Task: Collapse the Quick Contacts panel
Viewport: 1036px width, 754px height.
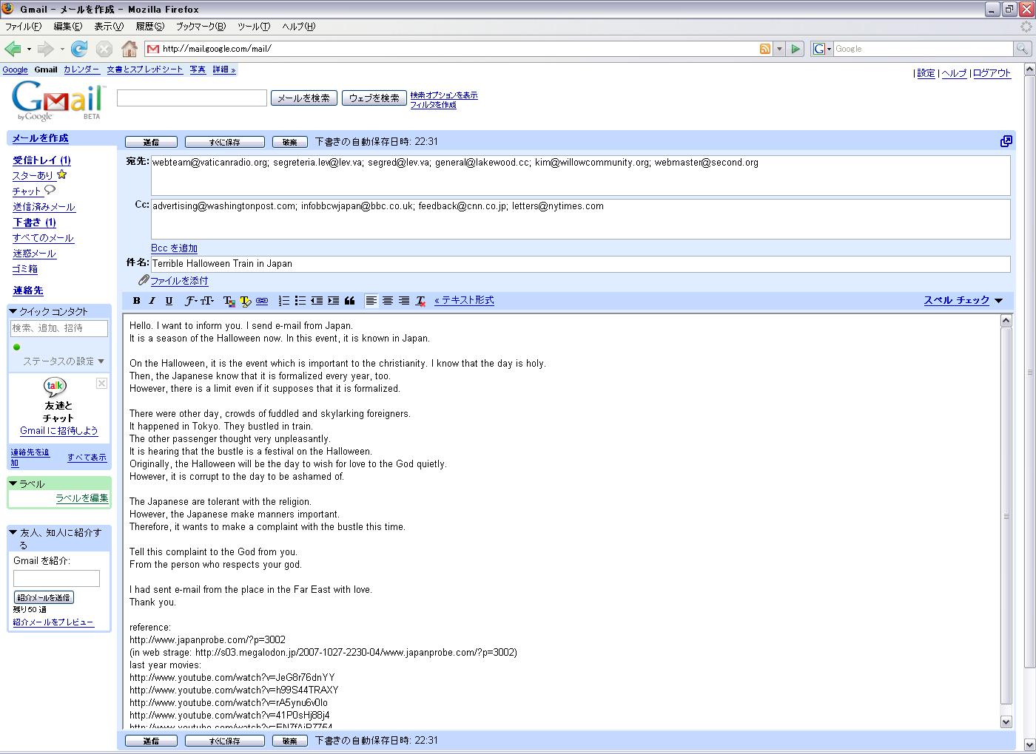Action: point(13,311)
